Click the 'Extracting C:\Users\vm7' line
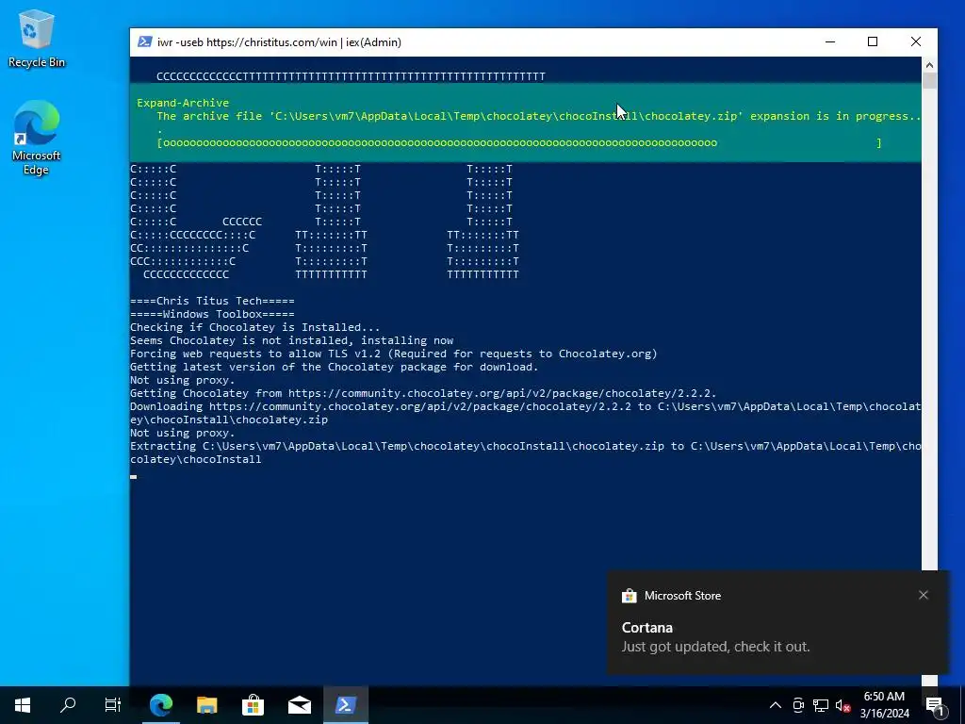This screenshot has height=724, width=965. [526, 452]
